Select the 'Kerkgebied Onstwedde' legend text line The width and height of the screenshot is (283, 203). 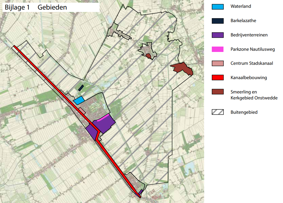pos(254,98)
